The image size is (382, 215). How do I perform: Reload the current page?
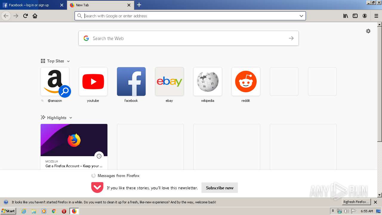click(25, 16)
